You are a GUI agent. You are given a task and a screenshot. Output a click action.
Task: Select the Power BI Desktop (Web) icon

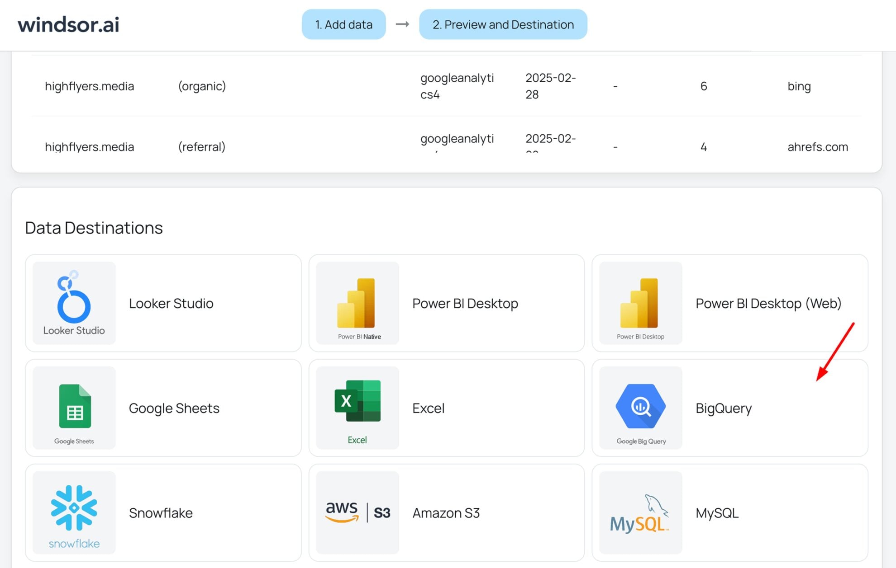click(640, 303)
